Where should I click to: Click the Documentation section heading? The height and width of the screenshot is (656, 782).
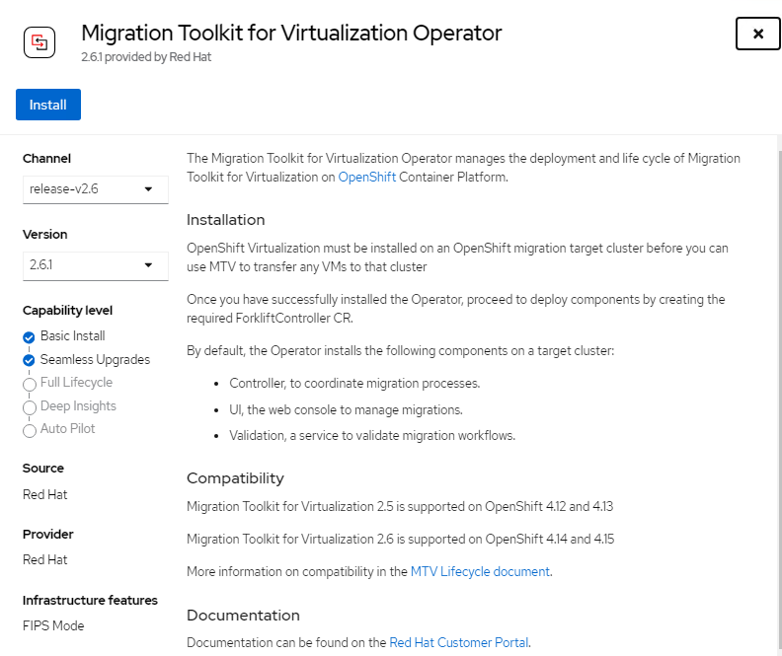pos(243,616)
